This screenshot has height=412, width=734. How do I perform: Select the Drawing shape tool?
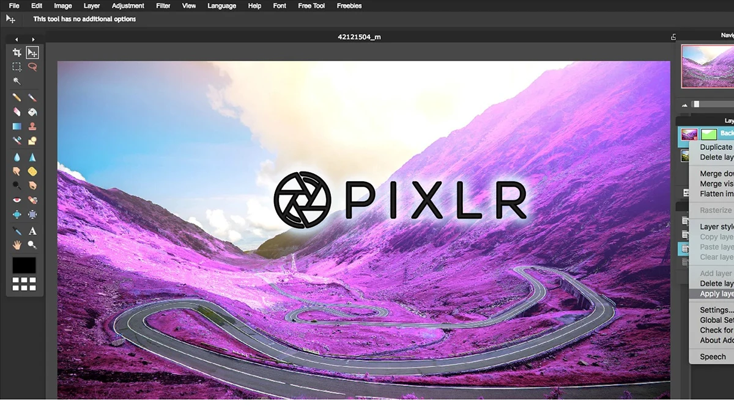coord(32,140)
